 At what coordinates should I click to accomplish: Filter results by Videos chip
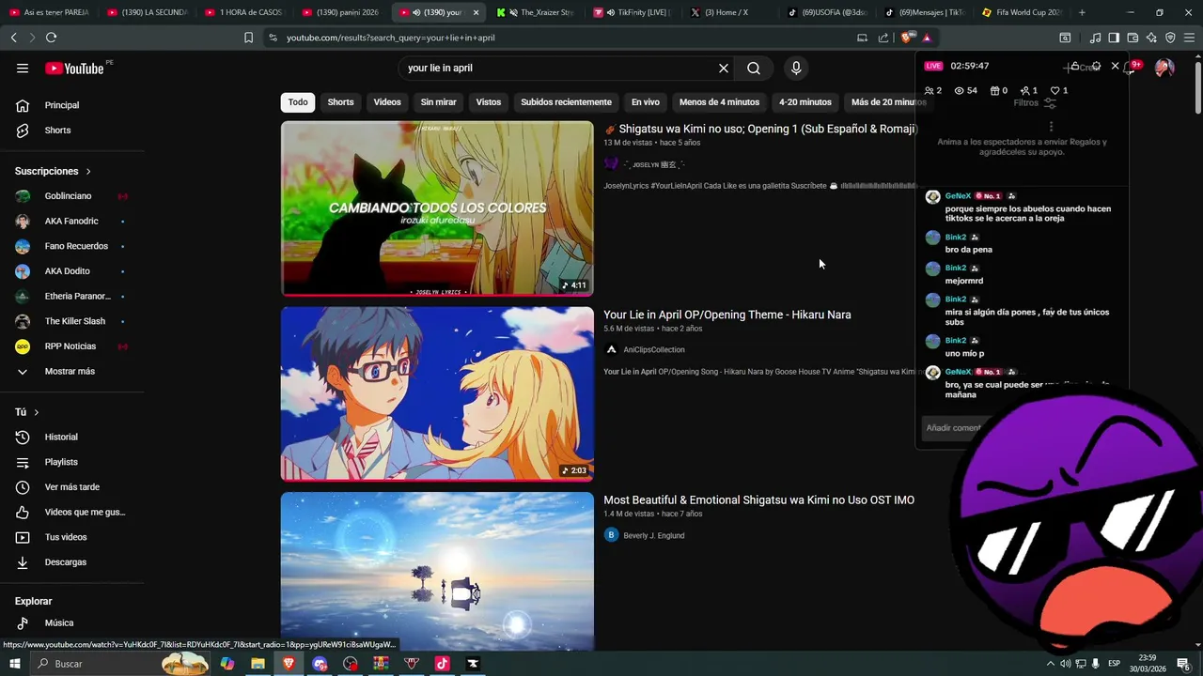click(387, 102)
